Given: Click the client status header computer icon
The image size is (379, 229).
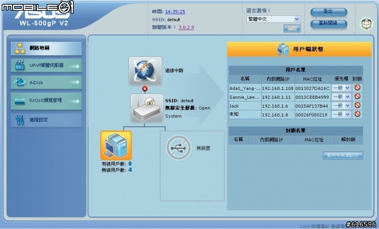Looking at the screenshot, I should point(283,49).
